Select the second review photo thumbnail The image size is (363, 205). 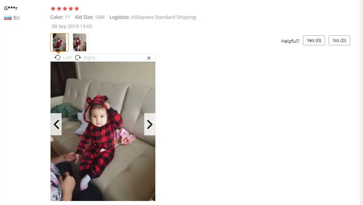(80, 42)
